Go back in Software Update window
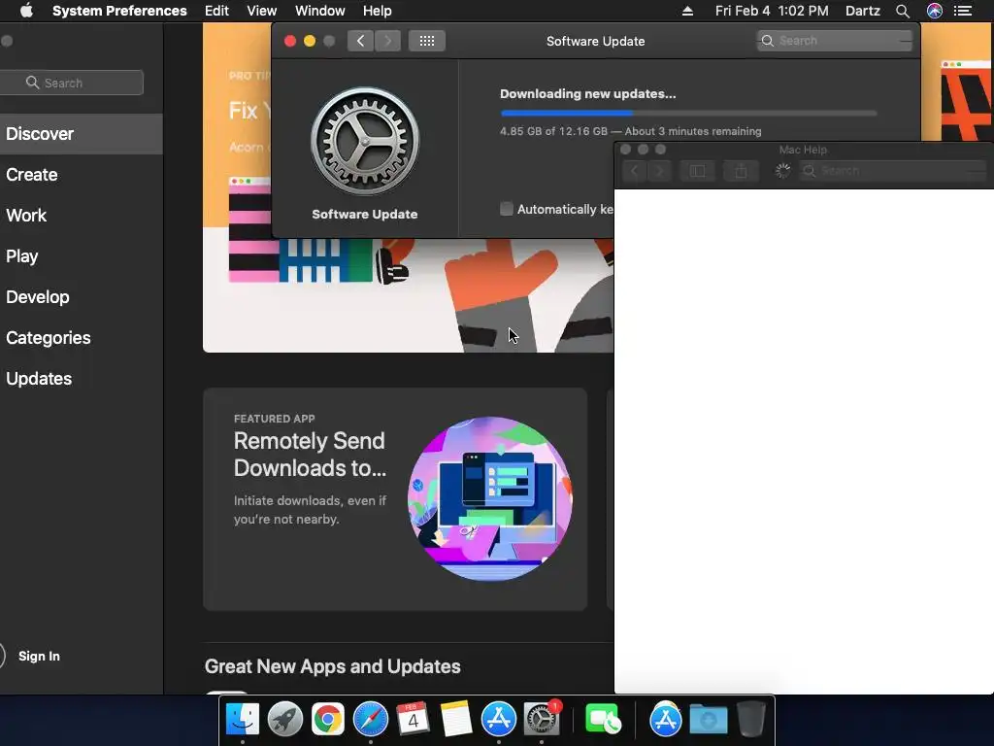Screen dimensions: 994x746 tap(360, 41)
